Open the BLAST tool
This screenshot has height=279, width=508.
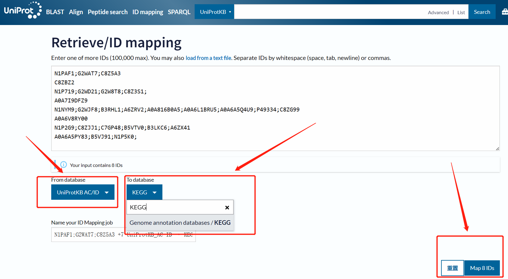55,12
